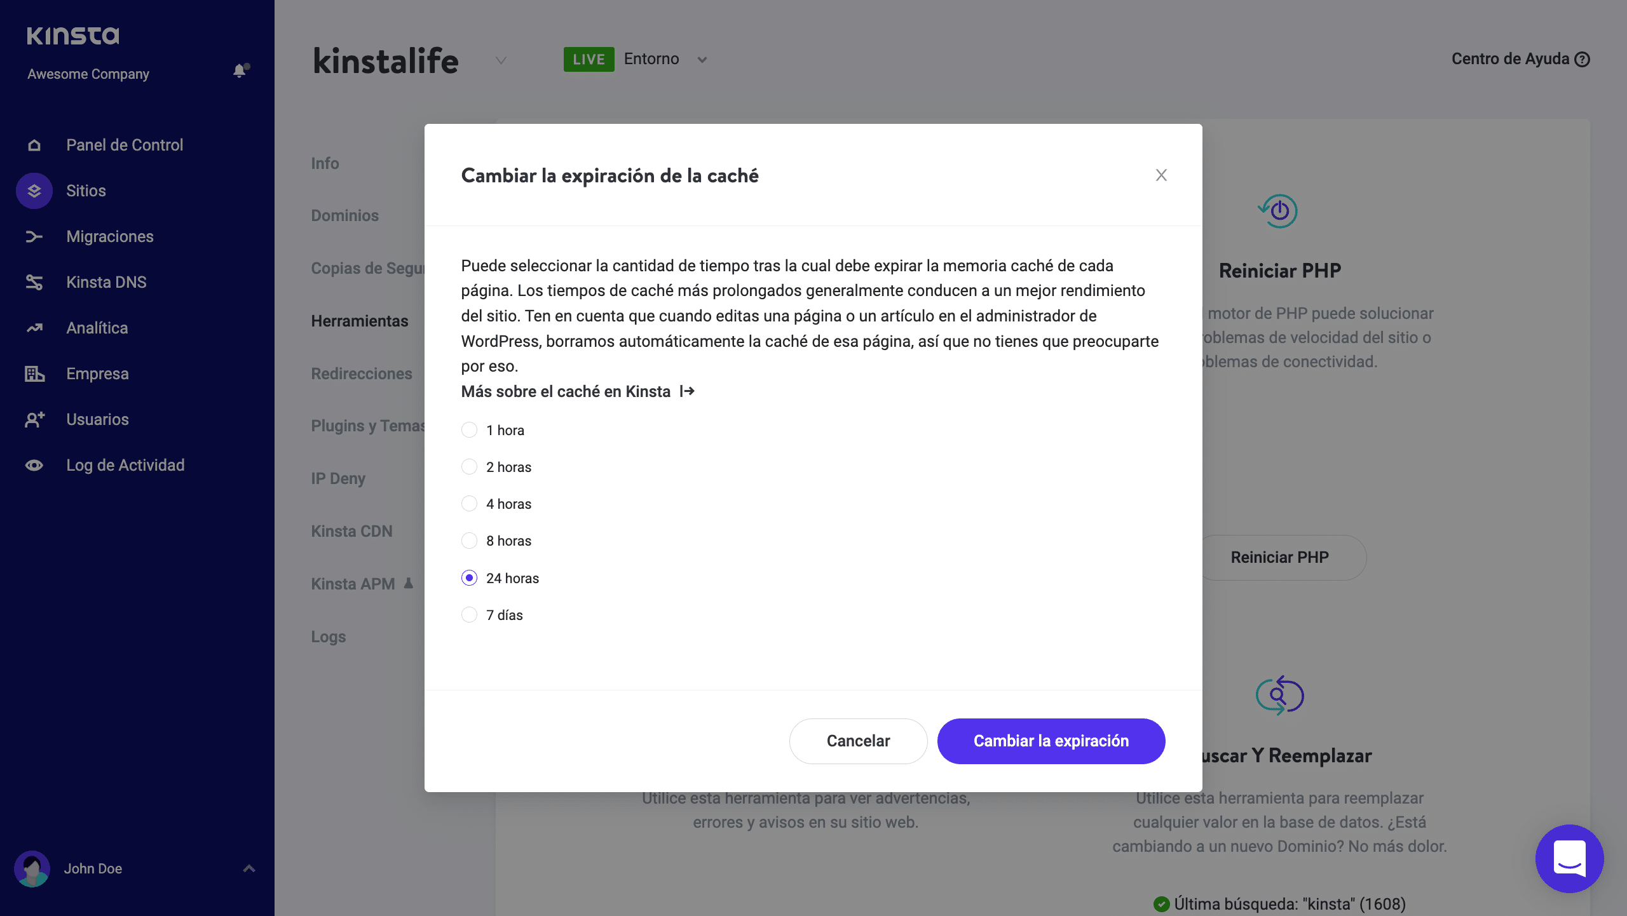Expand the John Doe user menu

pyautogui.click(x=249, y=868)
